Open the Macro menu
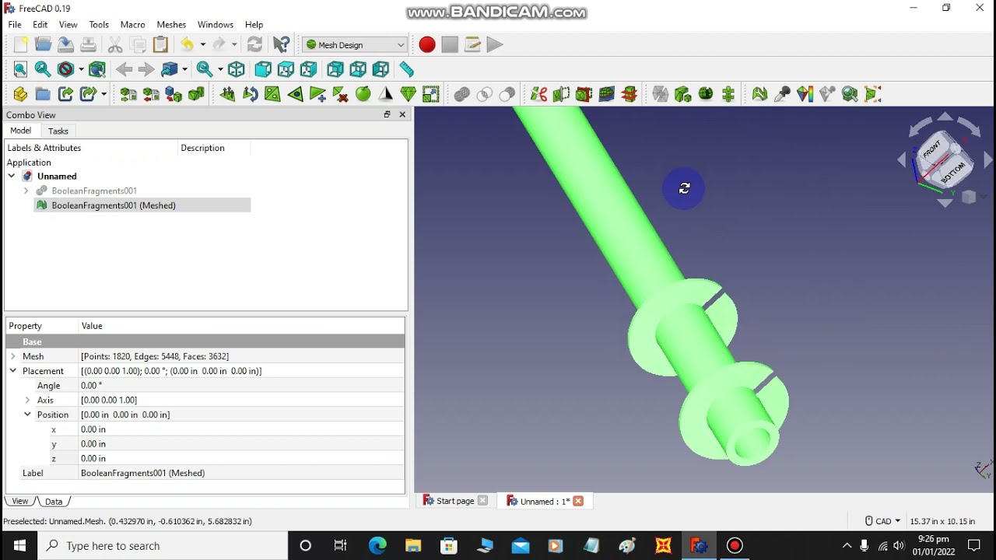Viewport: 996px width, 560px height. (x=132, y=25)
